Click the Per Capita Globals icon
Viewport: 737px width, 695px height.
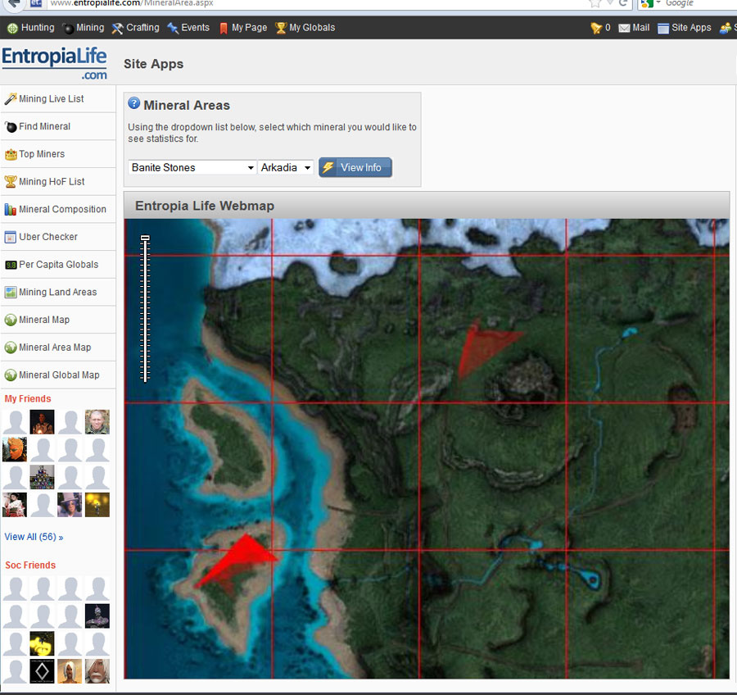click(x=11, y=265)
